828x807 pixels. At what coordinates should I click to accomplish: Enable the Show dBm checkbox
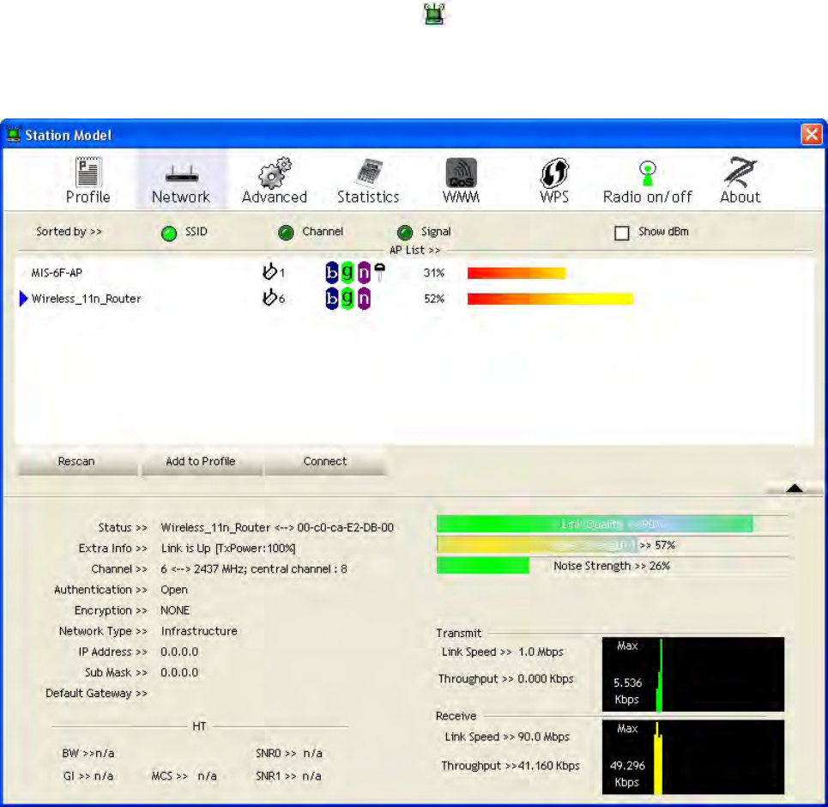(x=622, y=233)
